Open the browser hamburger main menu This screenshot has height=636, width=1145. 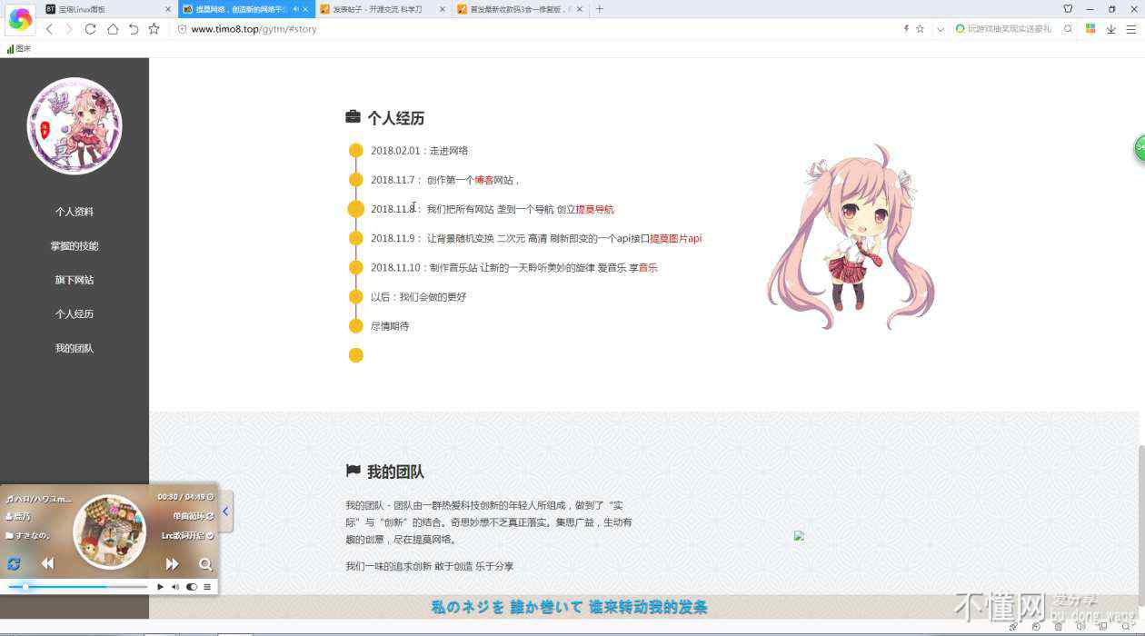point(1131,29)
